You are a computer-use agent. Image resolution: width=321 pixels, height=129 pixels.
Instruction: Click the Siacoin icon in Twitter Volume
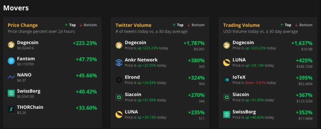tap(119, 97)
